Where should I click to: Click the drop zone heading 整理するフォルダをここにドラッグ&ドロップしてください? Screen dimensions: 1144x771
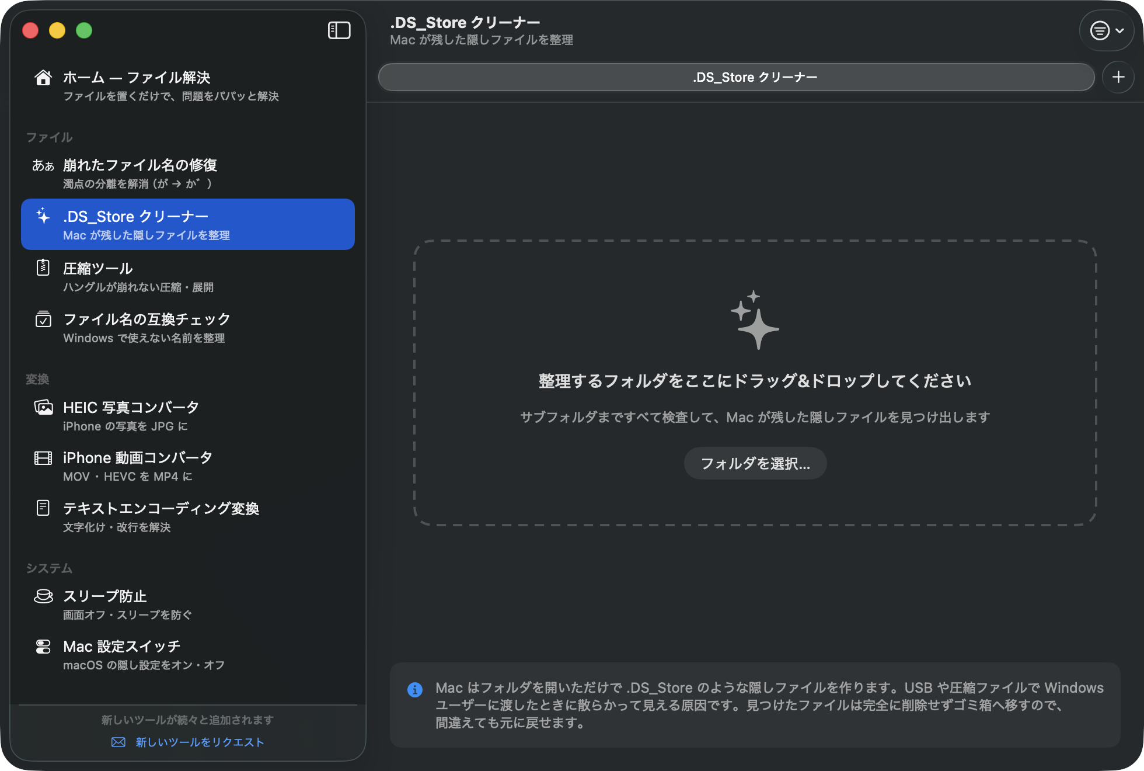click(755, 381)
